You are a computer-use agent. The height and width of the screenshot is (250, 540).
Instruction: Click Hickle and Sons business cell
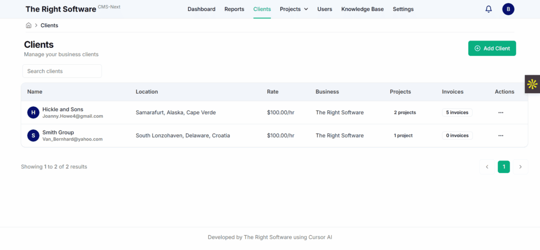tap(340, 113)
